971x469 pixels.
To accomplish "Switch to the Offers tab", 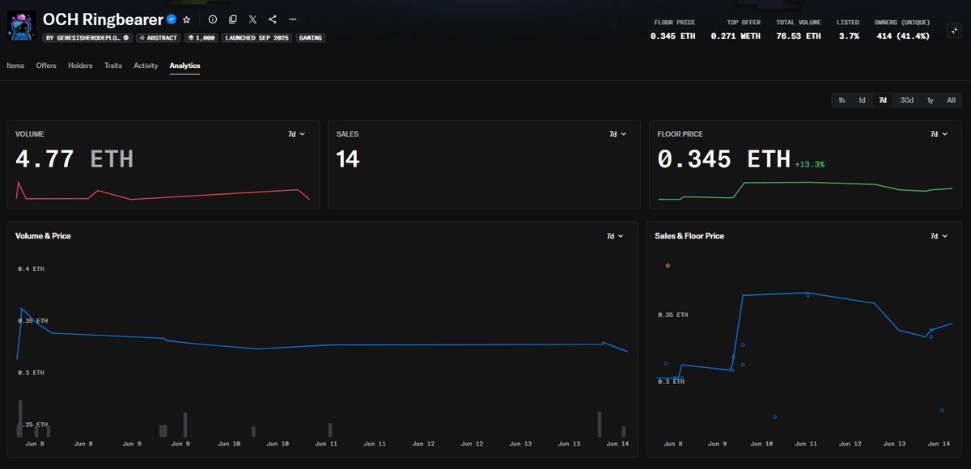I will tap(46, 65).
